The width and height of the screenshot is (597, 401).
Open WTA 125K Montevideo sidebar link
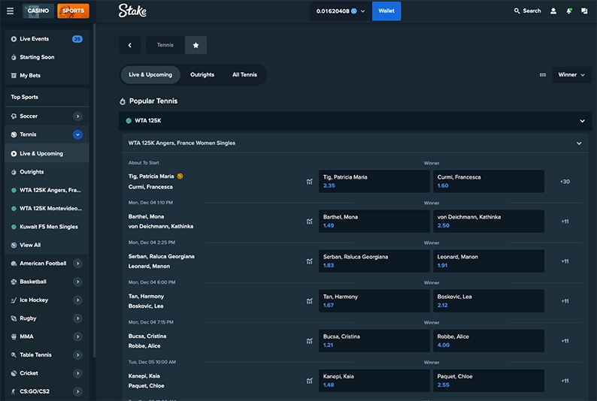point(47,208)
